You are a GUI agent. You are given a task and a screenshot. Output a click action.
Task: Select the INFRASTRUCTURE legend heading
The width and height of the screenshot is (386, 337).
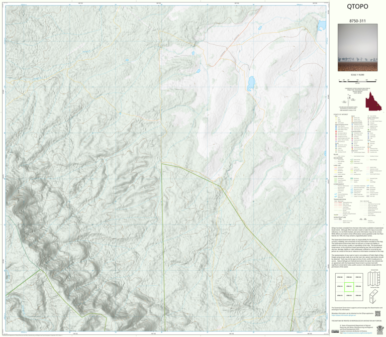(340, 217)
